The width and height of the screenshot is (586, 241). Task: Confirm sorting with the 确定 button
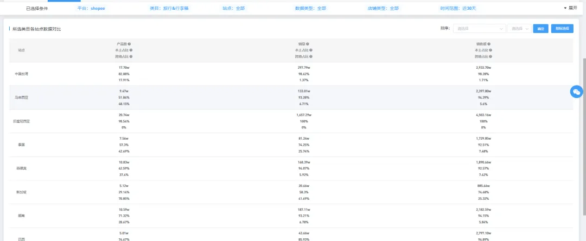tap(540, 29)
